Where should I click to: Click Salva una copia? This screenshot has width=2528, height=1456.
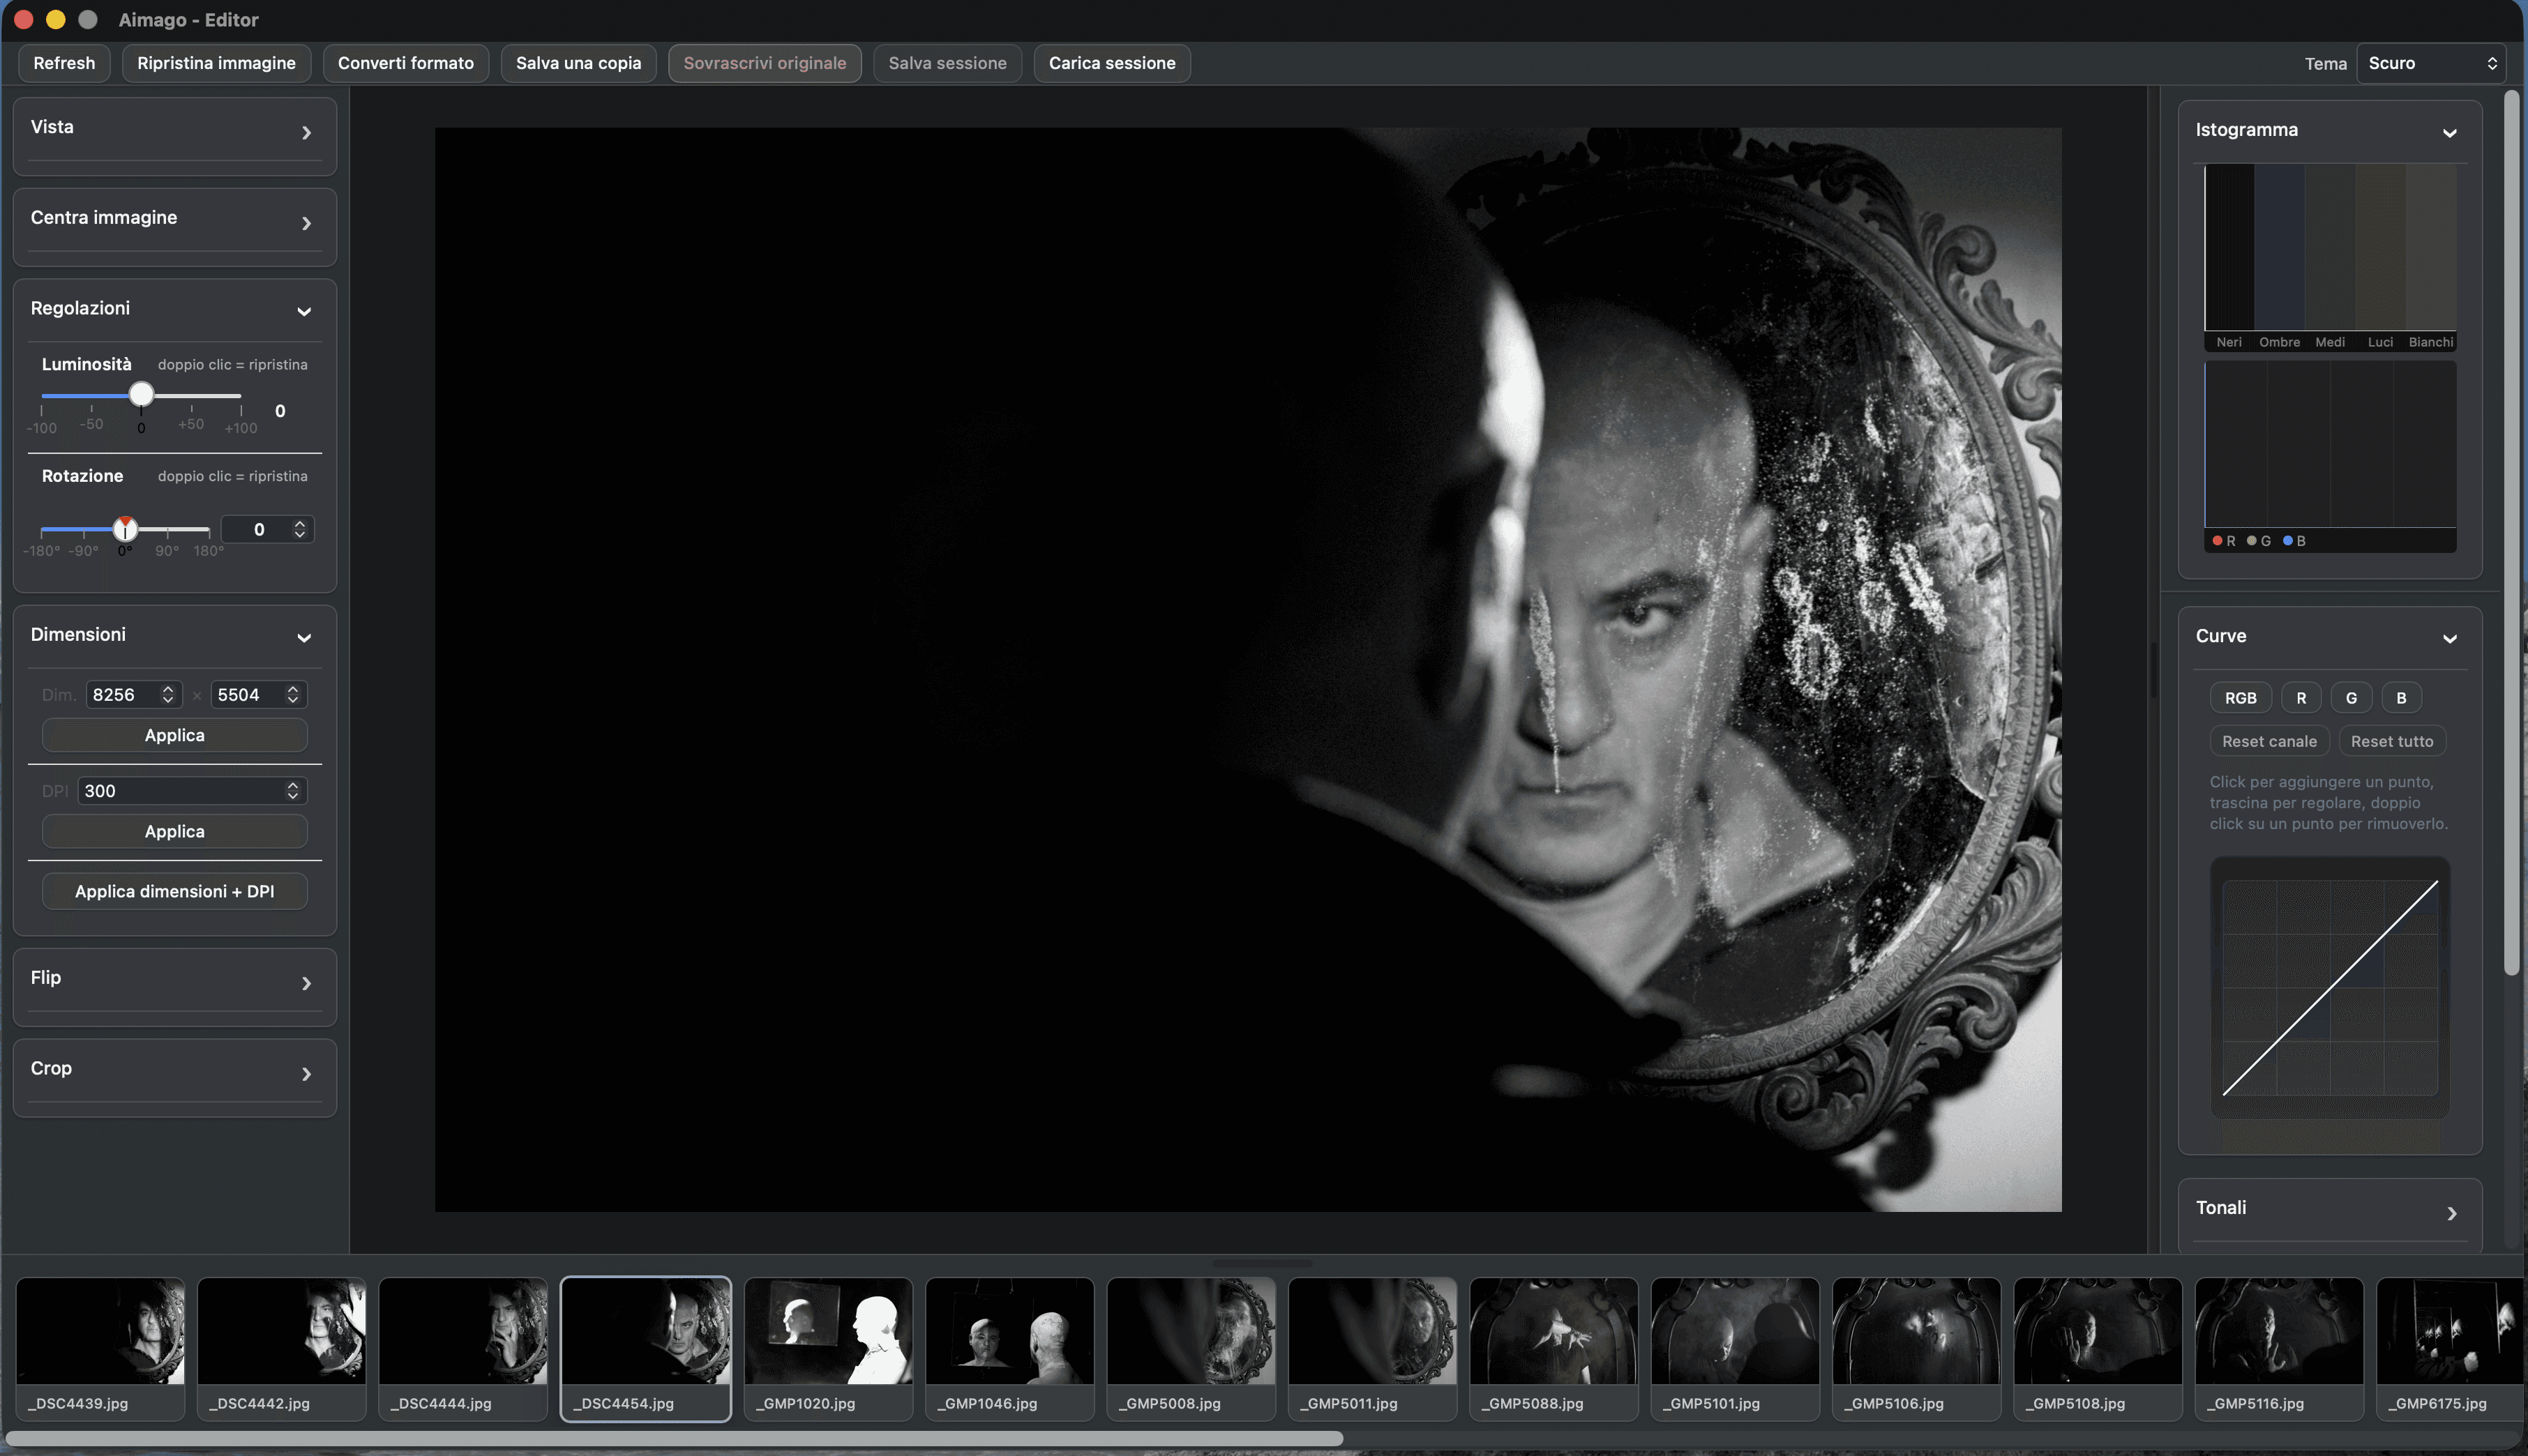click(x=578, y=63)
